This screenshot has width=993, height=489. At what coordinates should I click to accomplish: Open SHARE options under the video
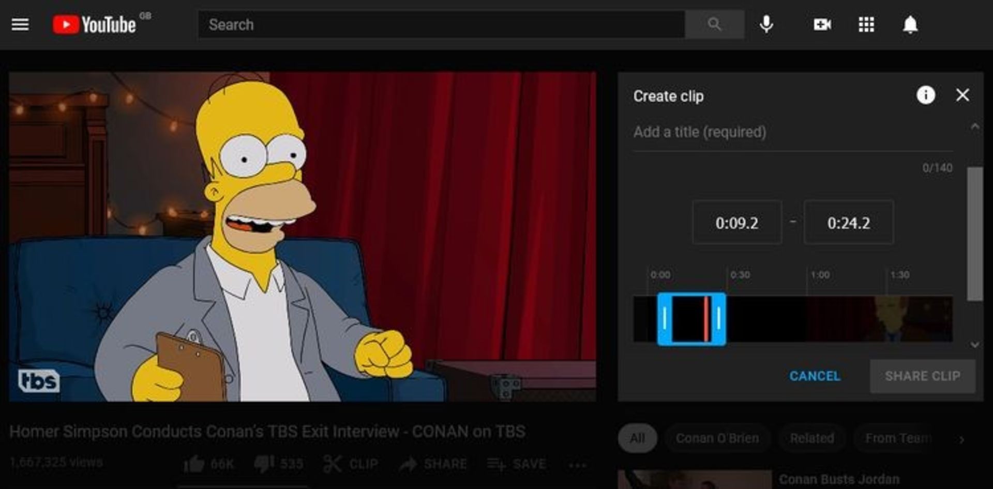433,464
